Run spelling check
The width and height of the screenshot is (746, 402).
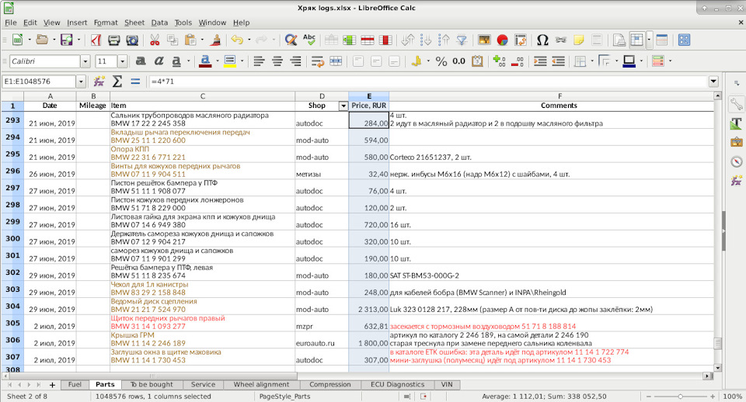[309, 40]
